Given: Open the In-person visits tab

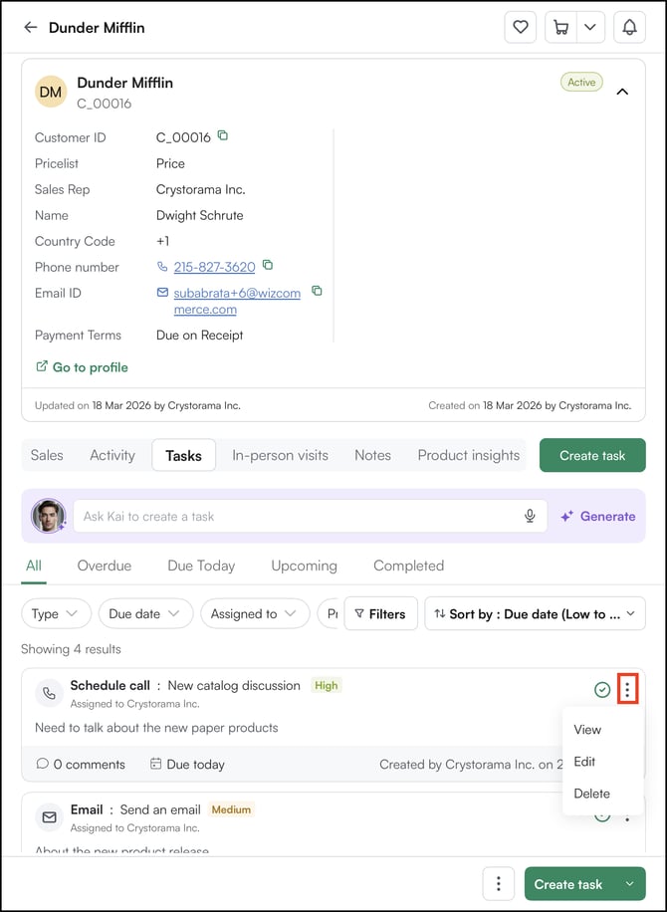Looking at the screenshot, I should coord(281,455).
